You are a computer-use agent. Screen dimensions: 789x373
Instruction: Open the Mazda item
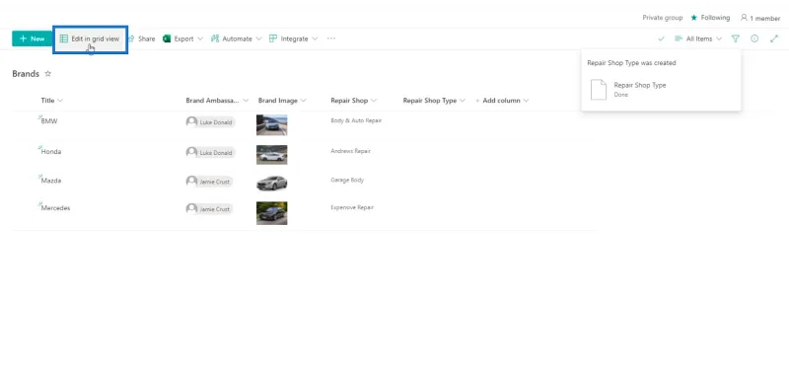[x=51, y=181]
